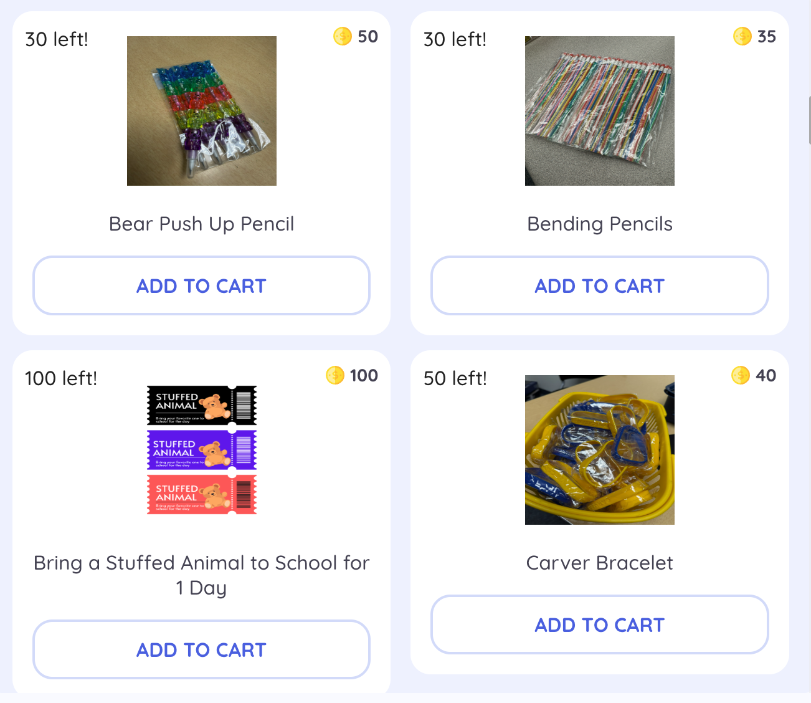The image size is (811, 703).
Task: Click the 100 left stock label
Action: click(x=61, y=378)
